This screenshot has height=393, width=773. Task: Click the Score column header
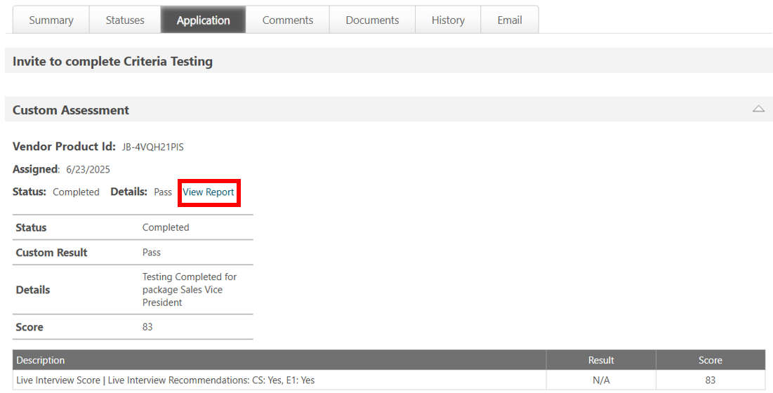(711, 360)
